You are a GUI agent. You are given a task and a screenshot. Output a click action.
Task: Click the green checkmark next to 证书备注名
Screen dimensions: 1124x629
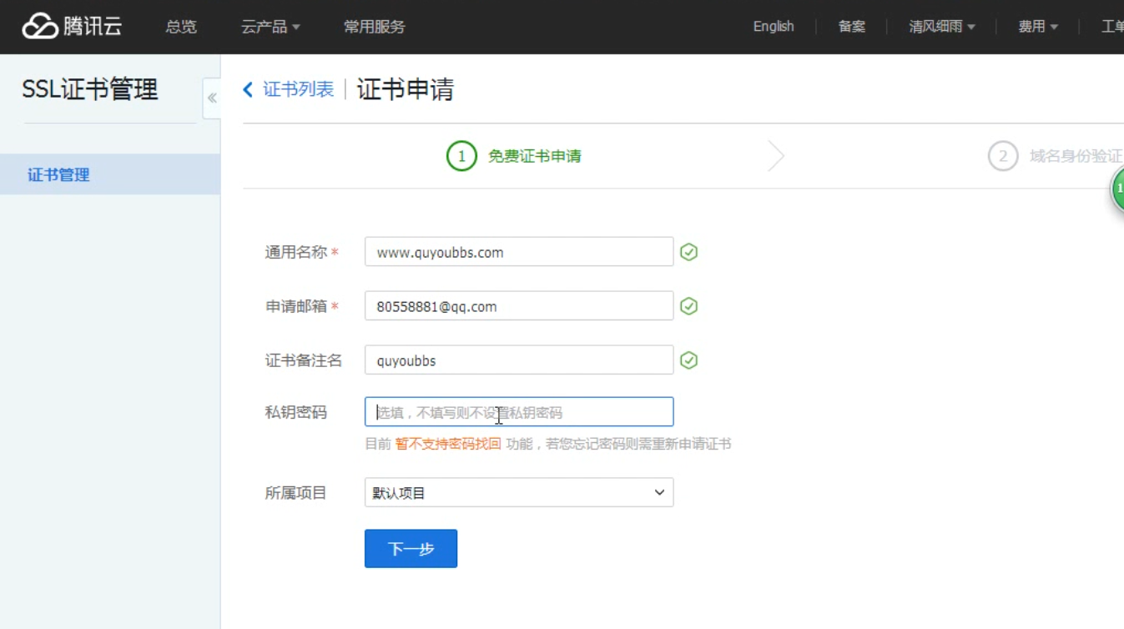click(688, 360)
